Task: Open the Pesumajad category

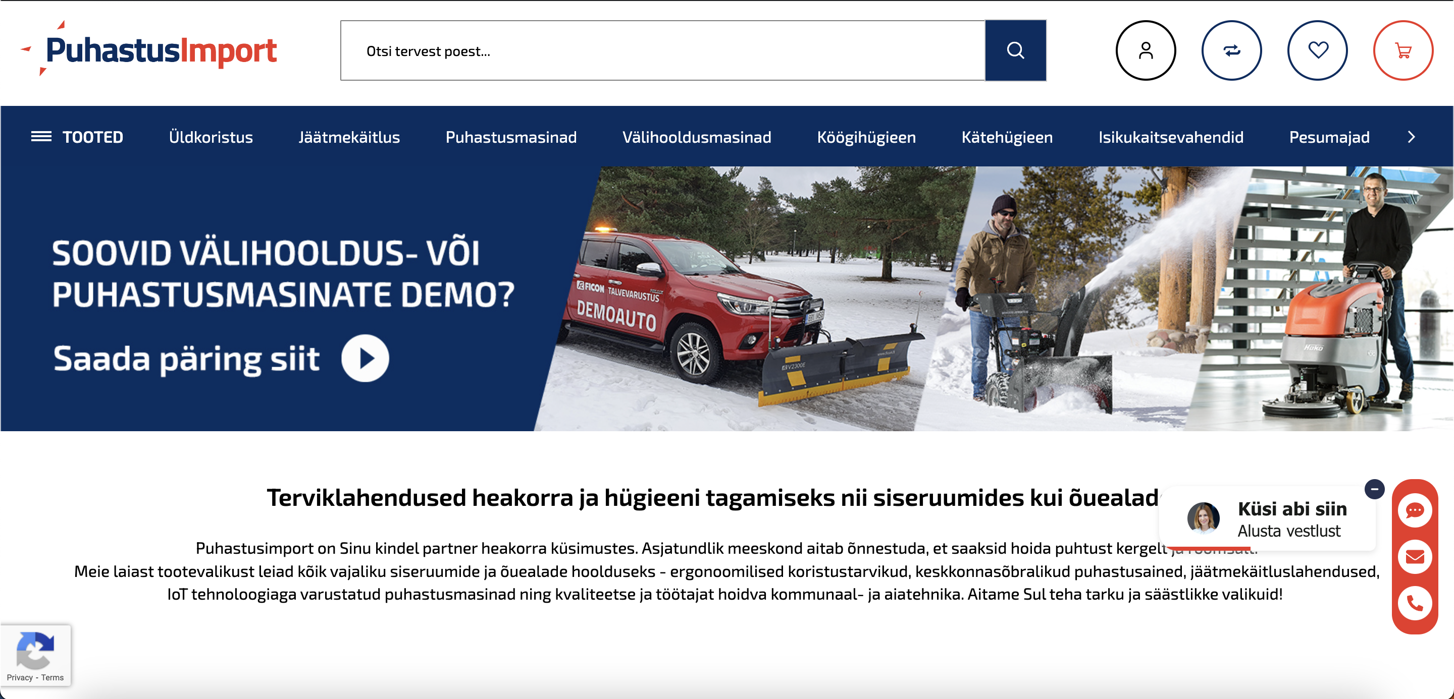Action: pyautogui.click(x=1329, y=138)
